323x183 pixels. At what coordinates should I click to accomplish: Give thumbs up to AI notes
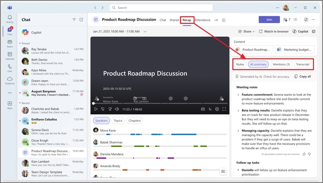[304, 154]
